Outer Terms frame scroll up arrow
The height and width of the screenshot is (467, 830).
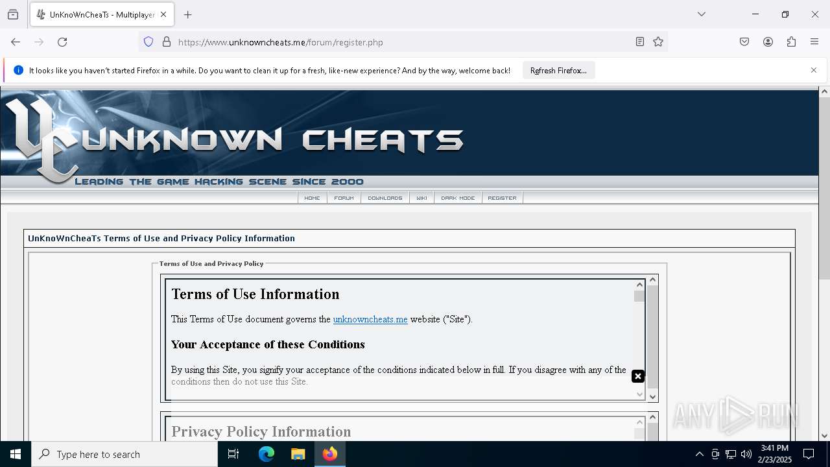[x=653, y=280]
